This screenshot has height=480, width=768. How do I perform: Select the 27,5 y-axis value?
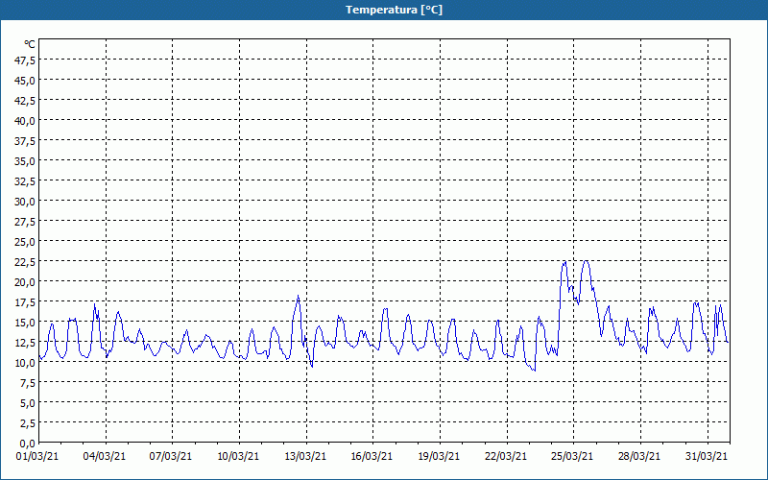(x=26, y=222)
